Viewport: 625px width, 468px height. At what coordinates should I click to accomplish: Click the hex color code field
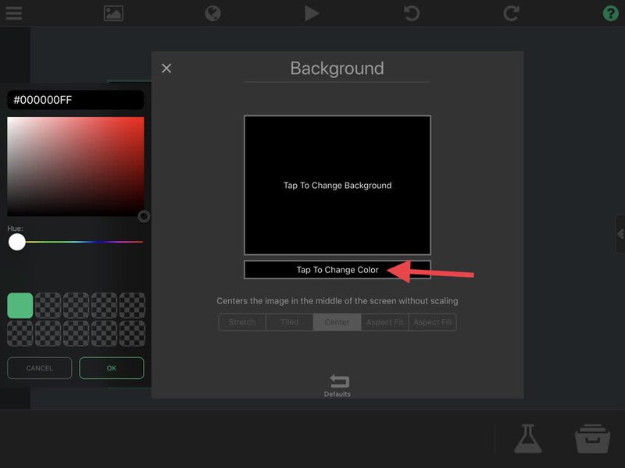[x=75, y=100]
